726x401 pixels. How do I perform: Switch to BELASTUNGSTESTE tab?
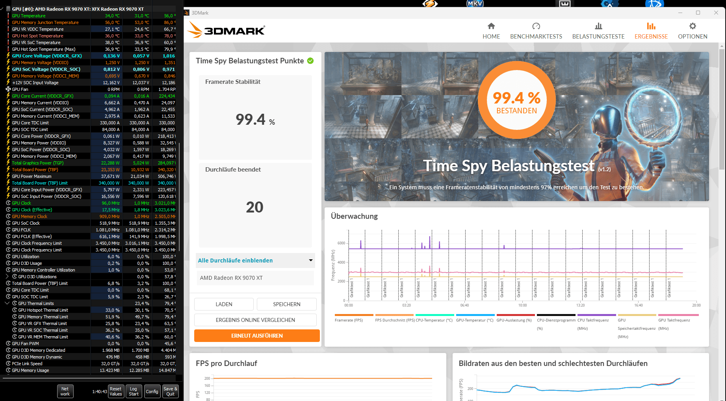coord(598,36)
